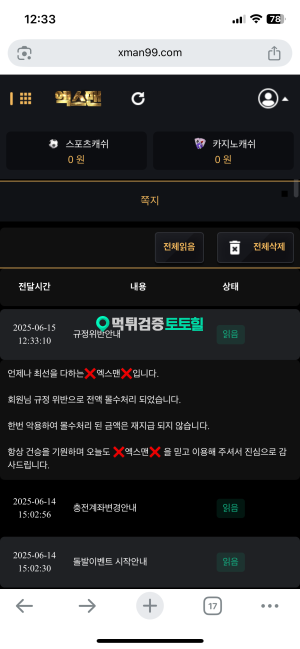Go back with browser back arrow
Viewport: 300px width, 649px height.
tap(24, 606)
